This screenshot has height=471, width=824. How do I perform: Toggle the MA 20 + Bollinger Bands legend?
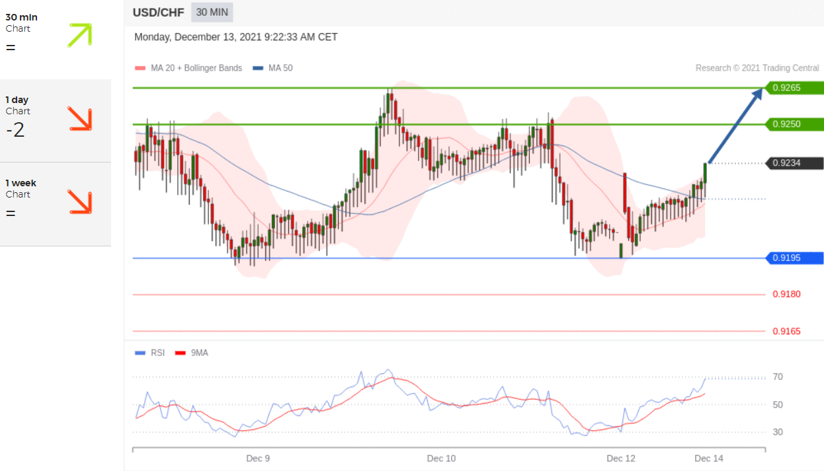188,68
